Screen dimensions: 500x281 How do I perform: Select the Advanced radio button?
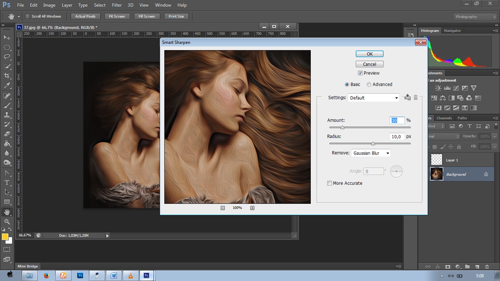click(x=369, y=85)
